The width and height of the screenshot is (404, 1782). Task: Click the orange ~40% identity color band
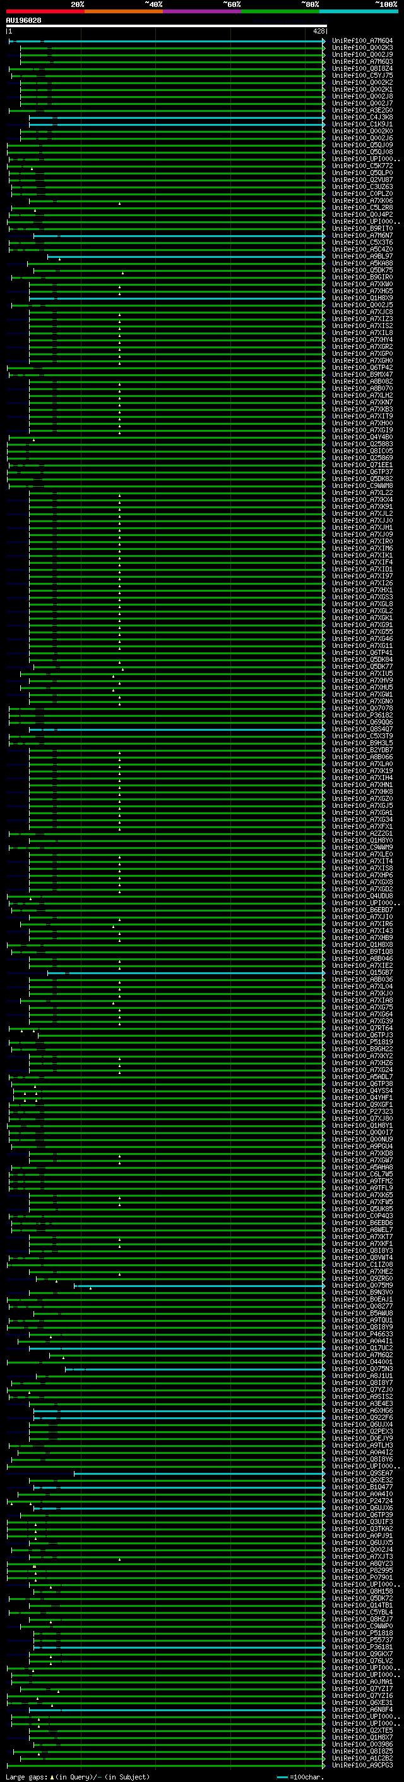[124, 11]
